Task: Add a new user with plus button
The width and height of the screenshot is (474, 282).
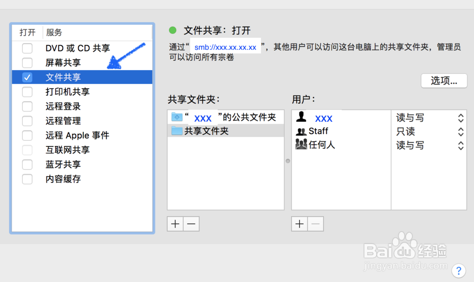Action: [300, 224]
